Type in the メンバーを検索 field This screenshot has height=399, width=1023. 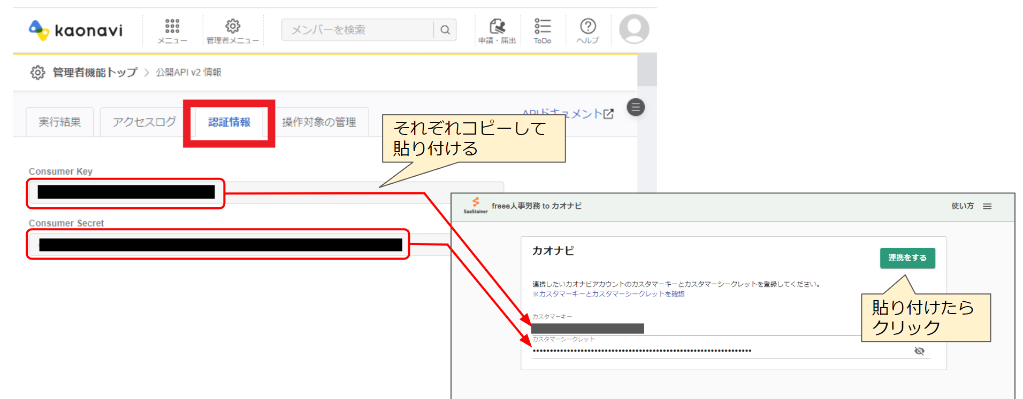click(x=357, y=30)
